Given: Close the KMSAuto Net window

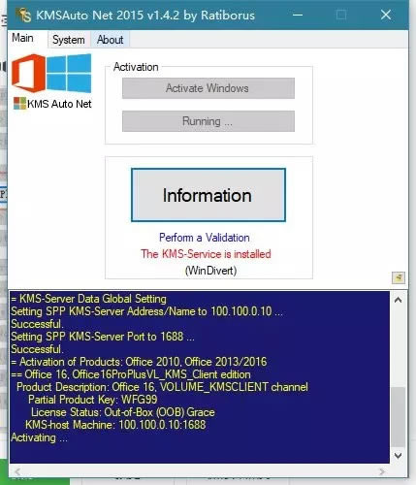Looking at the screenshot, I should (x=386, y=15).
